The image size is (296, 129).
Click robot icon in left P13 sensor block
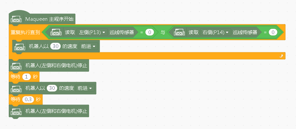click(x=56, y=32)
